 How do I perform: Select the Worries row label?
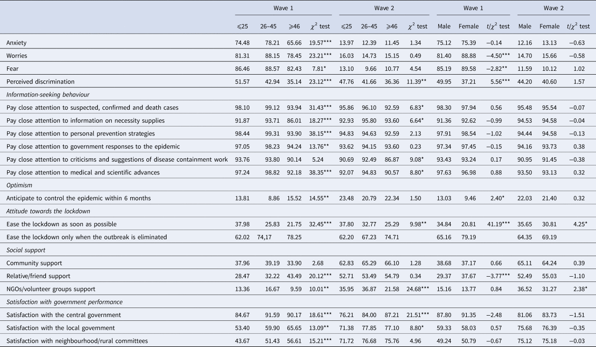click(17, 56)
